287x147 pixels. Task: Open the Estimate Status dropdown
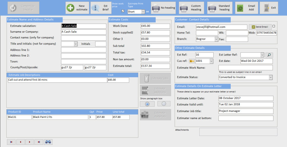point(270,77)
